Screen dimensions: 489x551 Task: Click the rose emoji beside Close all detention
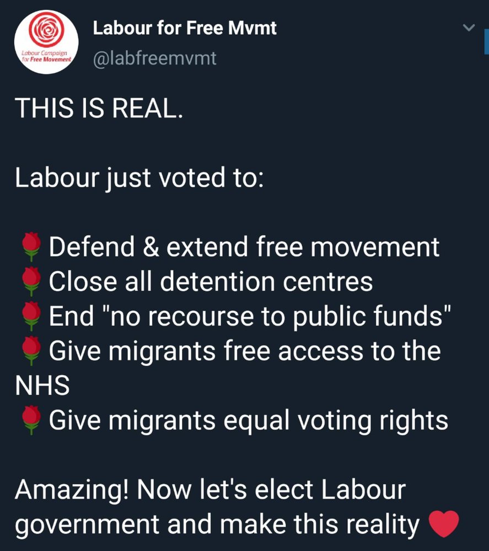[31, 281]
